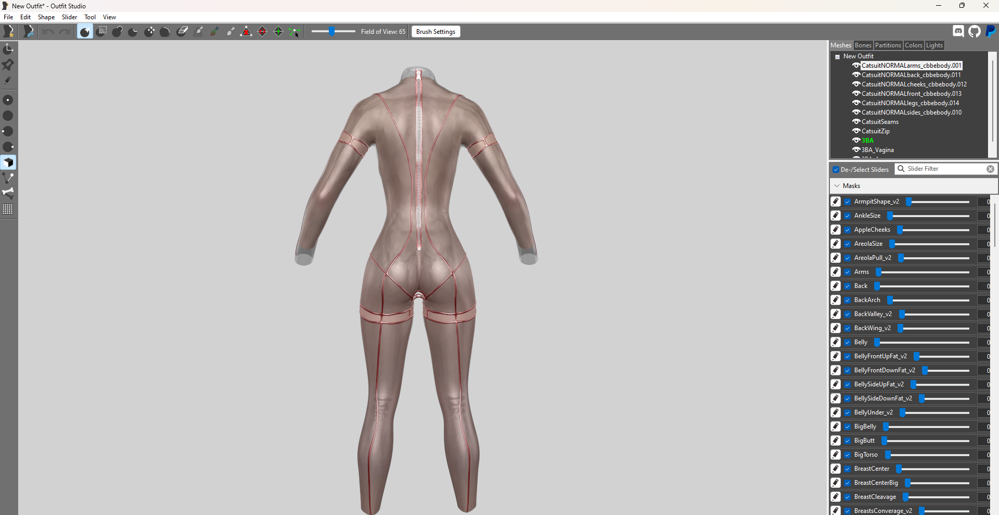This screenshot has width=999, height=515.
Task: Click into the Slider Filter field
Action: click(x=945, y=169)
